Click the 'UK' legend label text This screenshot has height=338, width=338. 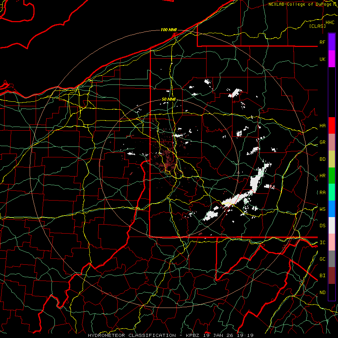322,59
